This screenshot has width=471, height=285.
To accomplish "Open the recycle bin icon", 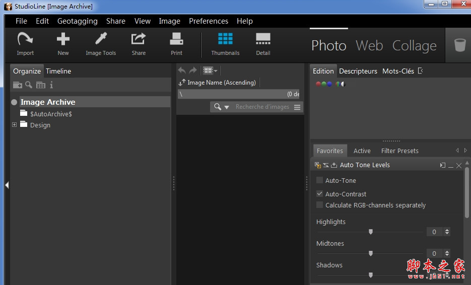I will click(459, 45).
